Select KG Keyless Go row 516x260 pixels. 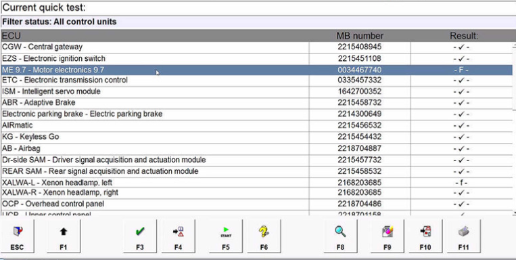tap(257, 137)
